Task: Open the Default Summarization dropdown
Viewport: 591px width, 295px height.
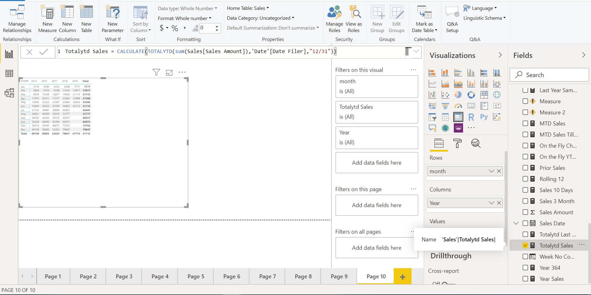Action: tap(273, 28)
